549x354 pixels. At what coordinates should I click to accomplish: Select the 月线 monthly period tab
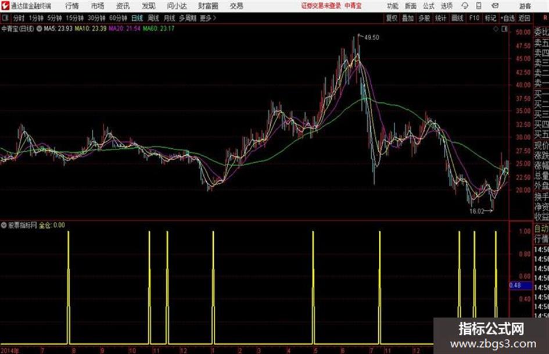coord(169,18)
